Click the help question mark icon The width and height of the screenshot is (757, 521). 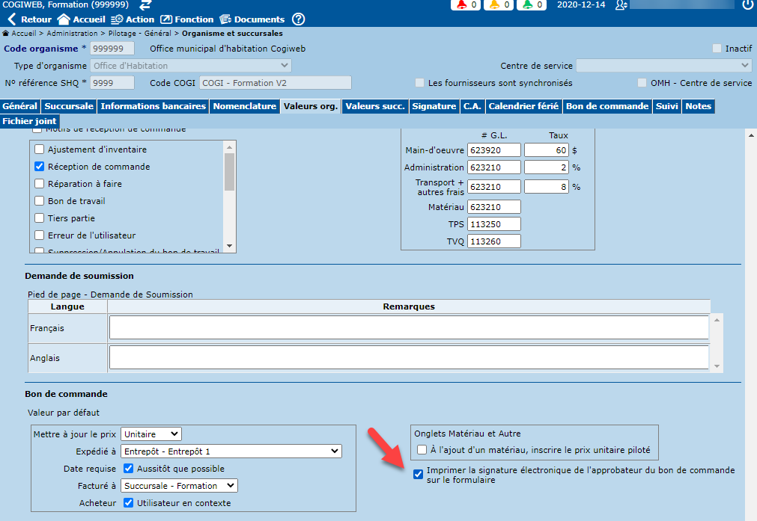pyautogui.click(x=298, y=19)
